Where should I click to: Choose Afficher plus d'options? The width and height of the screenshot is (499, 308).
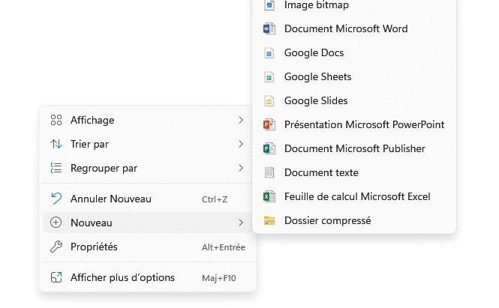(122, 278)
